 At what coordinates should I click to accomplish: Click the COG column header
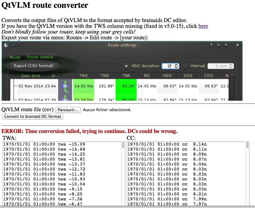click(208, 76)
